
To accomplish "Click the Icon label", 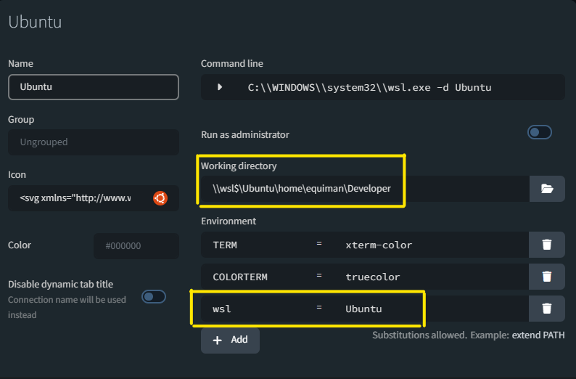I will [x=17, y=174].
